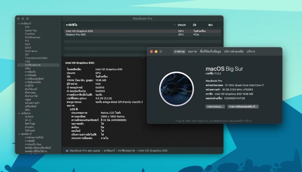
Task: Select การติดตั้ง (Installations) in the sidebar
Action: 30,141
